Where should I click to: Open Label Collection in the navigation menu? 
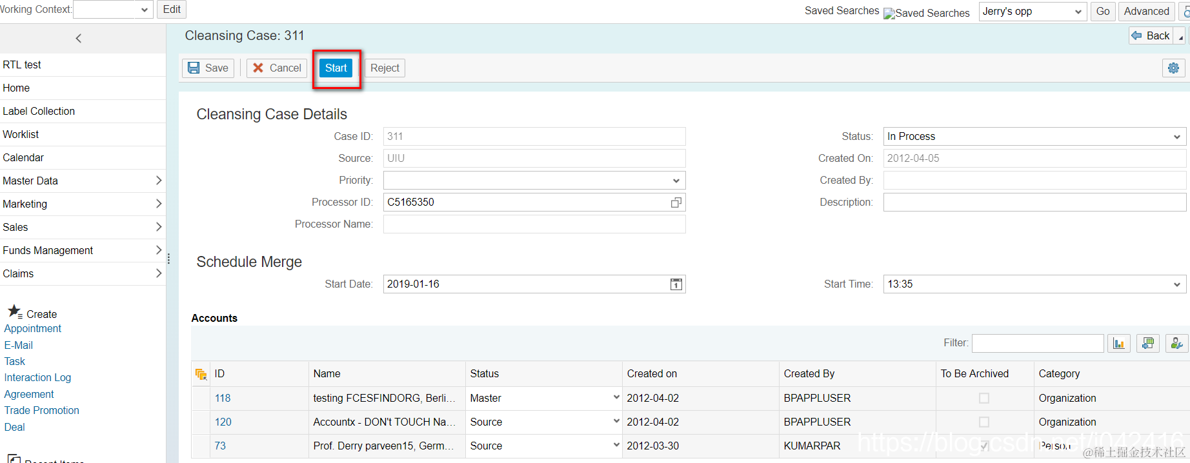39,111
